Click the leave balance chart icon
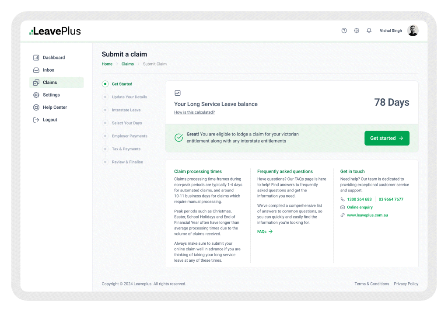 click(178, 93)
